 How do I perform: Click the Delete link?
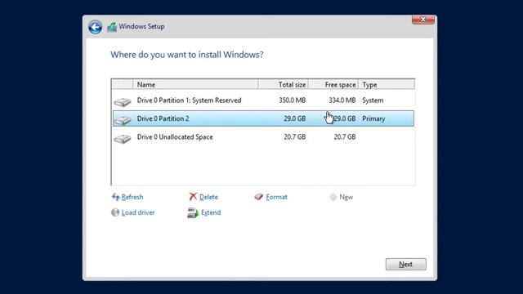[208, 197]
